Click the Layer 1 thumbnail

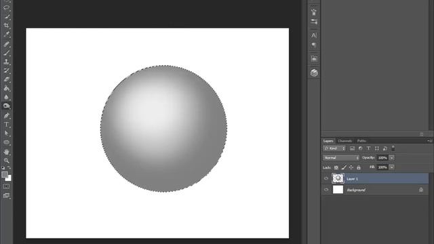click(338, 178)
